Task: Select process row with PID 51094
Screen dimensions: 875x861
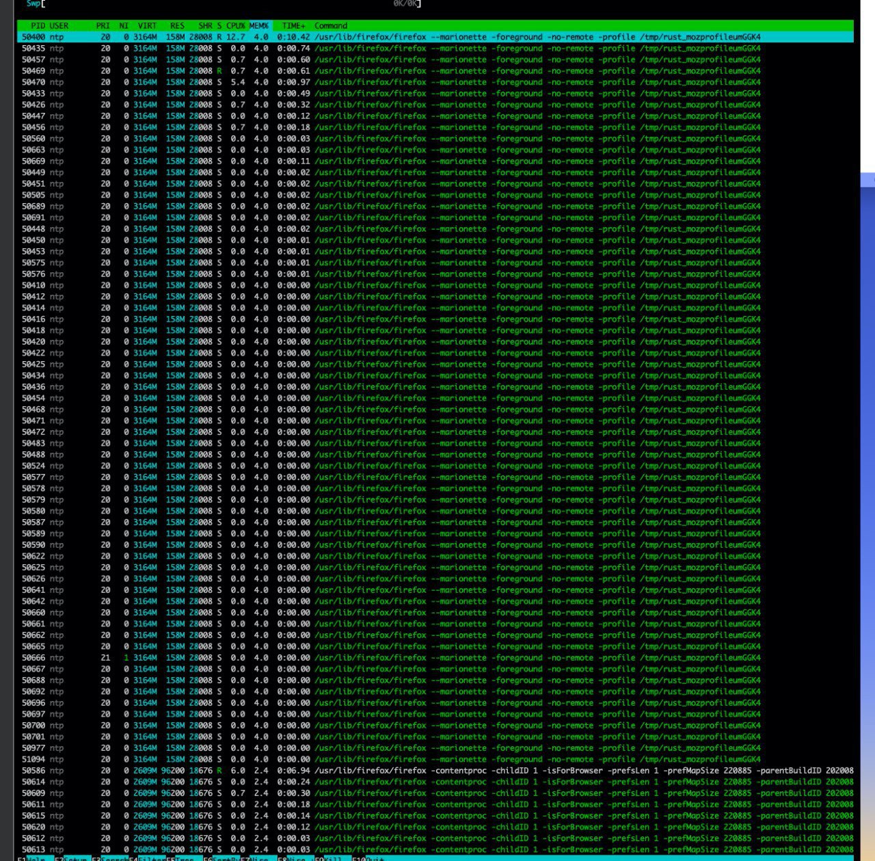Action: pyautogui.click(x=435, y=759)
